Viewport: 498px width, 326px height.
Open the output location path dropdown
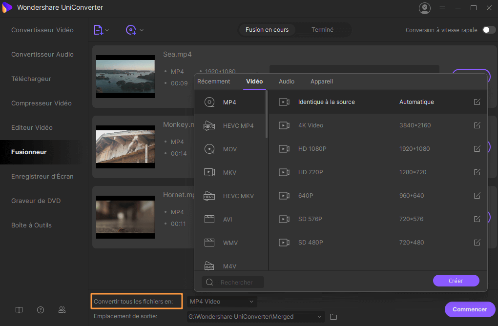click(x=320, y=317)
